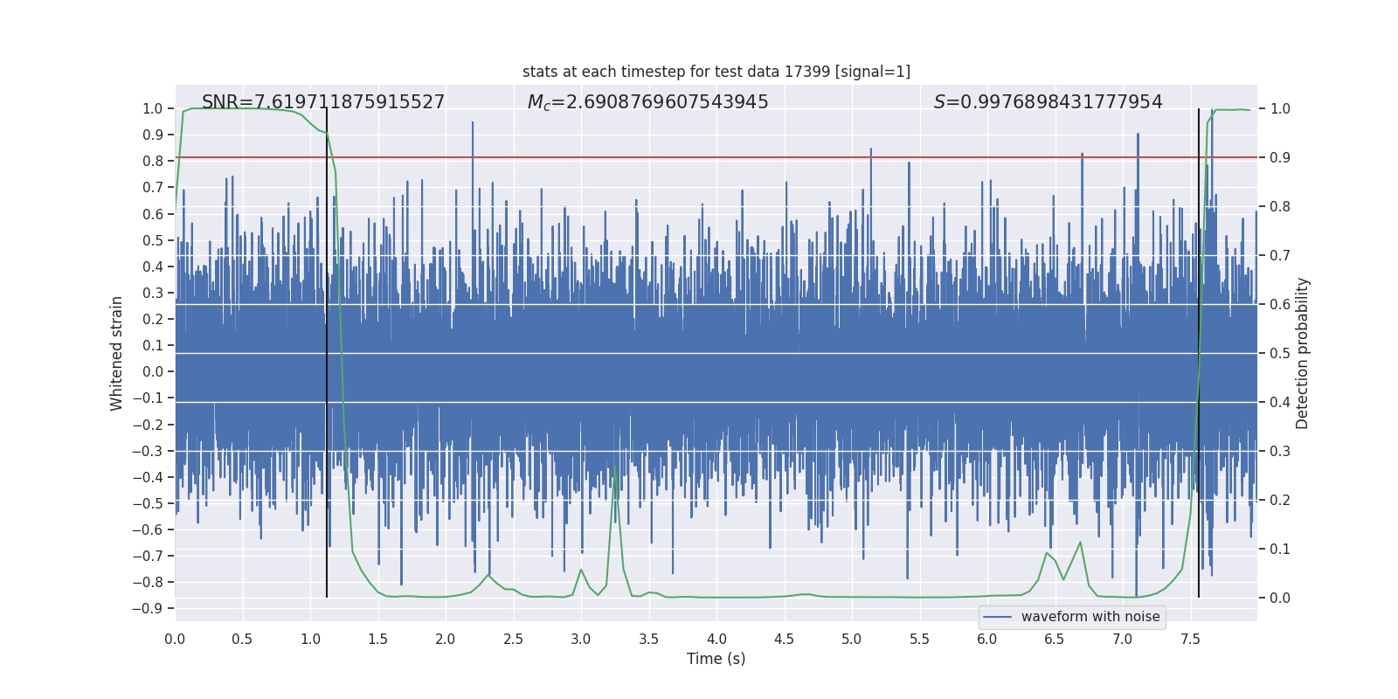
Task: Click the 'Time (s)' x-axis label
Action: coord(716,659)
